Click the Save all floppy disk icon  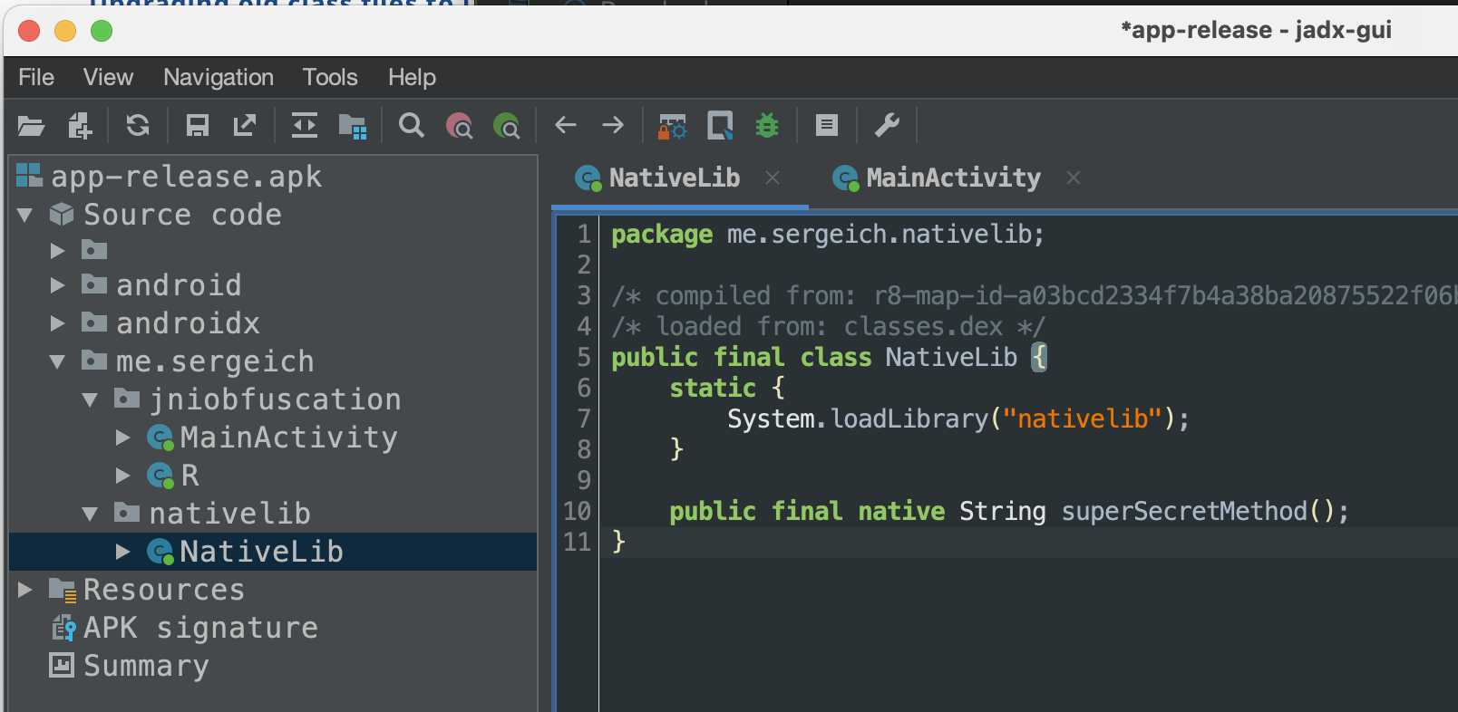(x=197, y=126)
